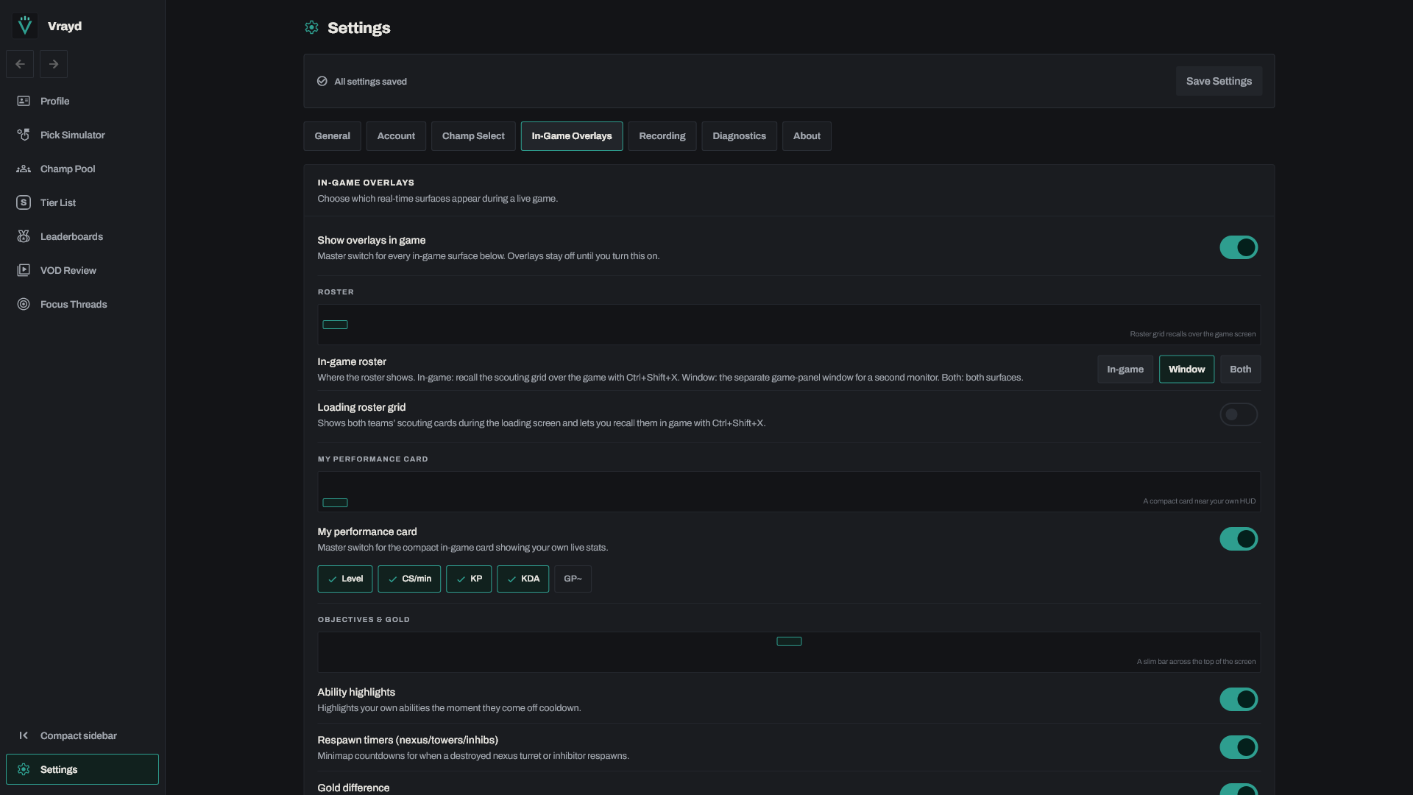Click the VOD Review play icon
This screenshot has width=1413, height=795.
point(24,270)
